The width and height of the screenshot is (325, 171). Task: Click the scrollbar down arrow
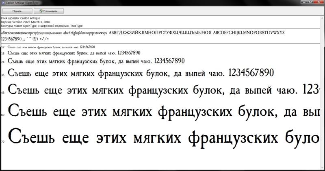tap(323, 167)
